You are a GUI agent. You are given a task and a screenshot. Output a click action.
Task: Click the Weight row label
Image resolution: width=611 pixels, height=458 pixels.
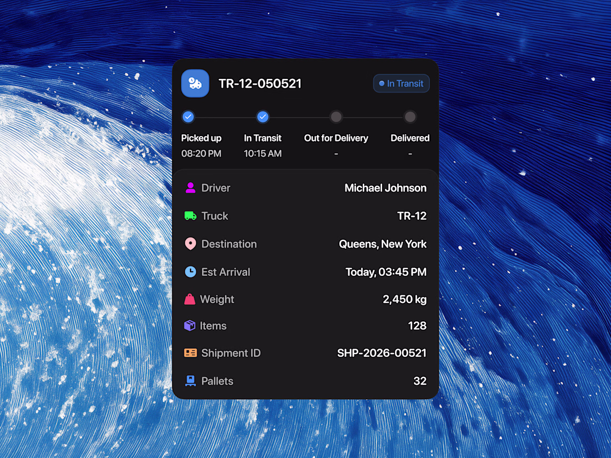tap(217, 299)
